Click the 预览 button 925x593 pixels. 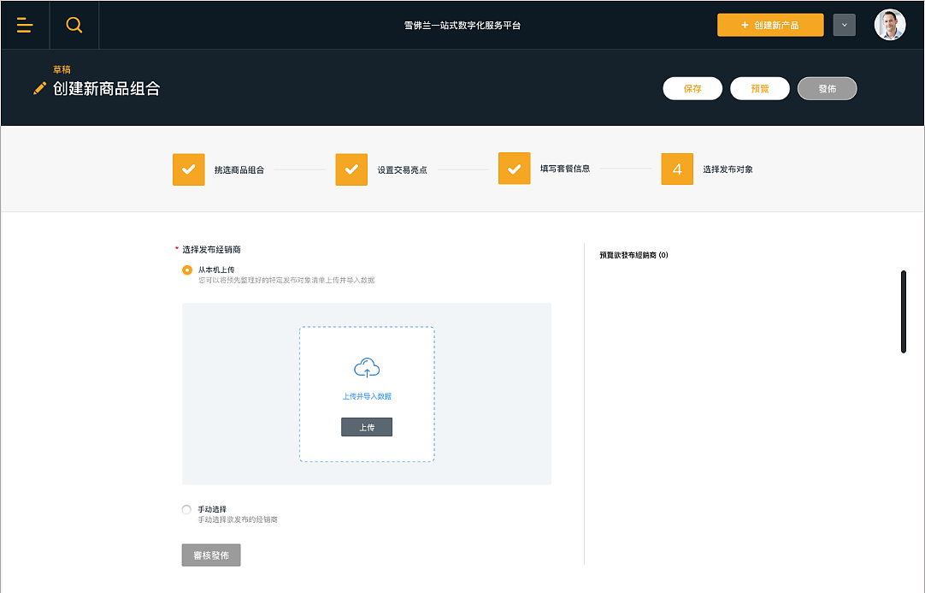[759, 88]
